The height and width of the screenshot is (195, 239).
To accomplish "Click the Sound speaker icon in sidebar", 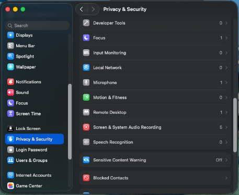I will pos(10,92).
